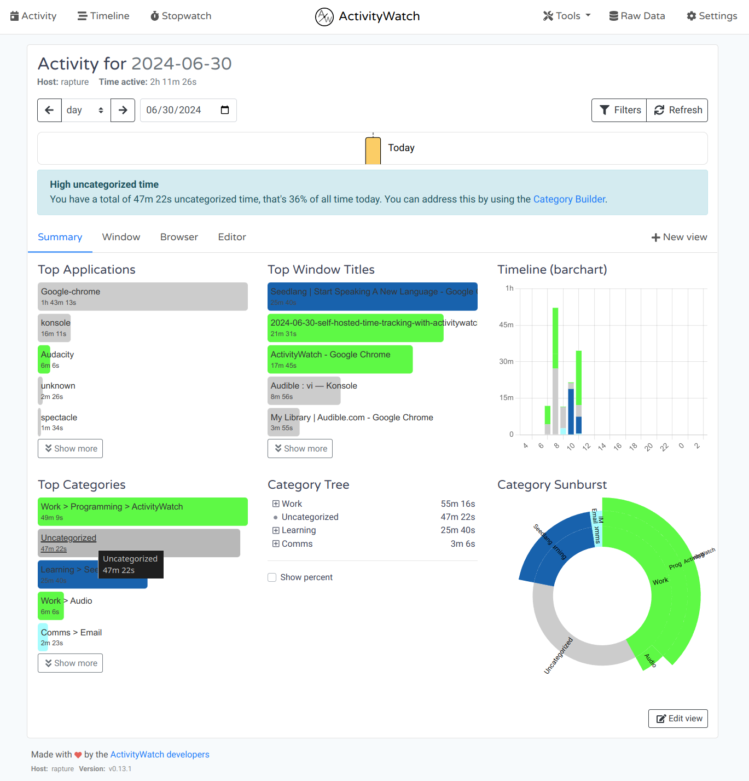Screen dimensions: 749x781
Task: Enable the Show percent checkbox
Action: click(x=272, y=577)
